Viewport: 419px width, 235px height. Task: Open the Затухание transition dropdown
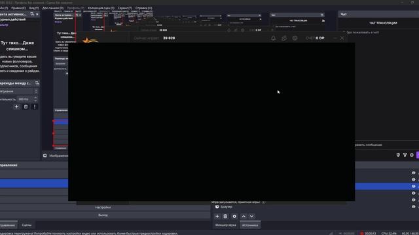[19, 91]
